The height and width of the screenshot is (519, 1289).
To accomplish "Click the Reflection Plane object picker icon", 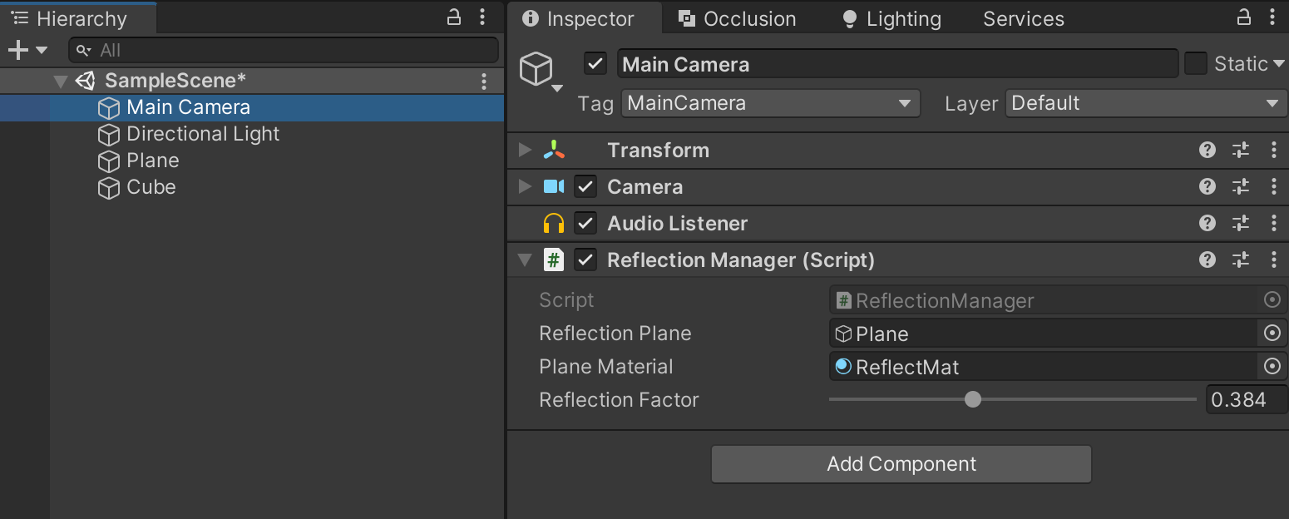I will pos(1272,334).
